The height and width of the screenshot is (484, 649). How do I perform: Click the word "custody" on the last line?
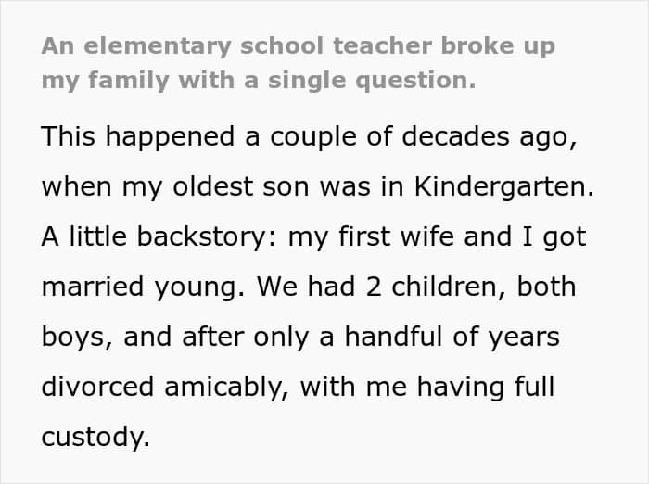pyautogui.click(x=94, y=437)
